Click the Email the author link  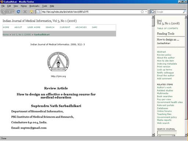click(x=166, y=76)
